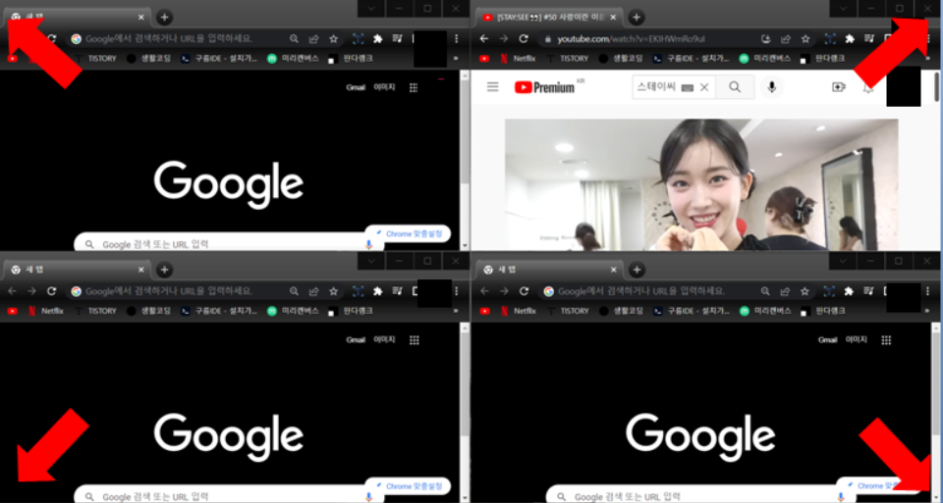This screenshot has width=943, height=503.
Task: Open Google apps grid in bottom-left window
Action: (414, 340)
